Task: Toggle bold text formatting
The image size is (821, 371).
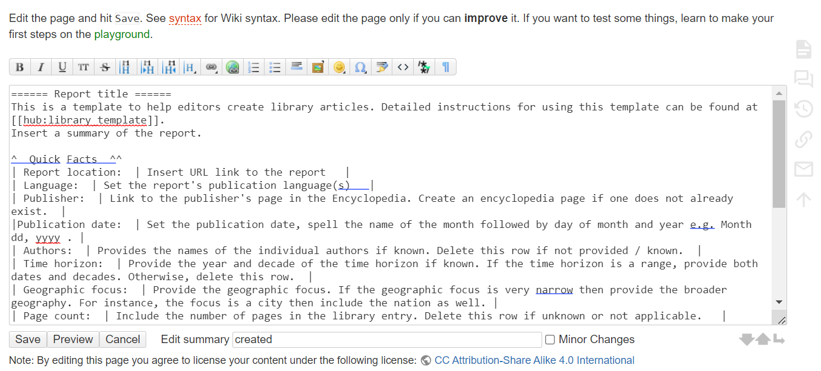Action: pos(20,67)
